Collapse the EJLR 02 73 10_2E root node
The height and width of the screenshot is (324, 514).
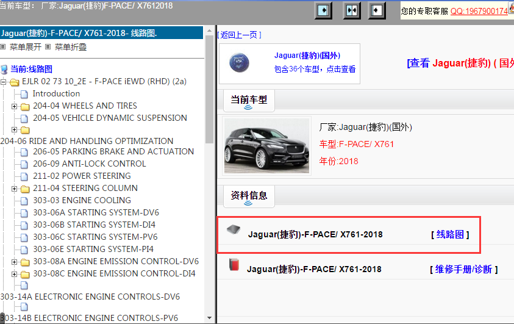click(4, 82)
